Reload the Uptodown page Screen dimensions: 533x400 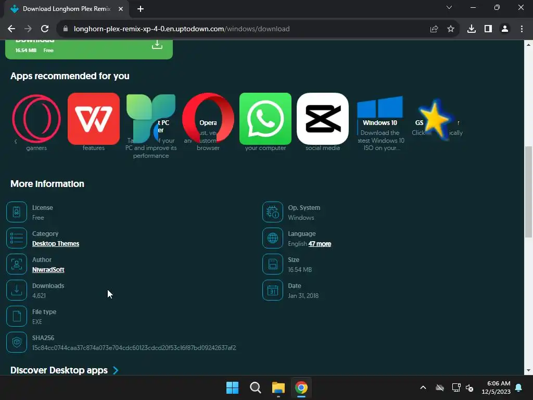pyautogui.click(x=45, y=29)
